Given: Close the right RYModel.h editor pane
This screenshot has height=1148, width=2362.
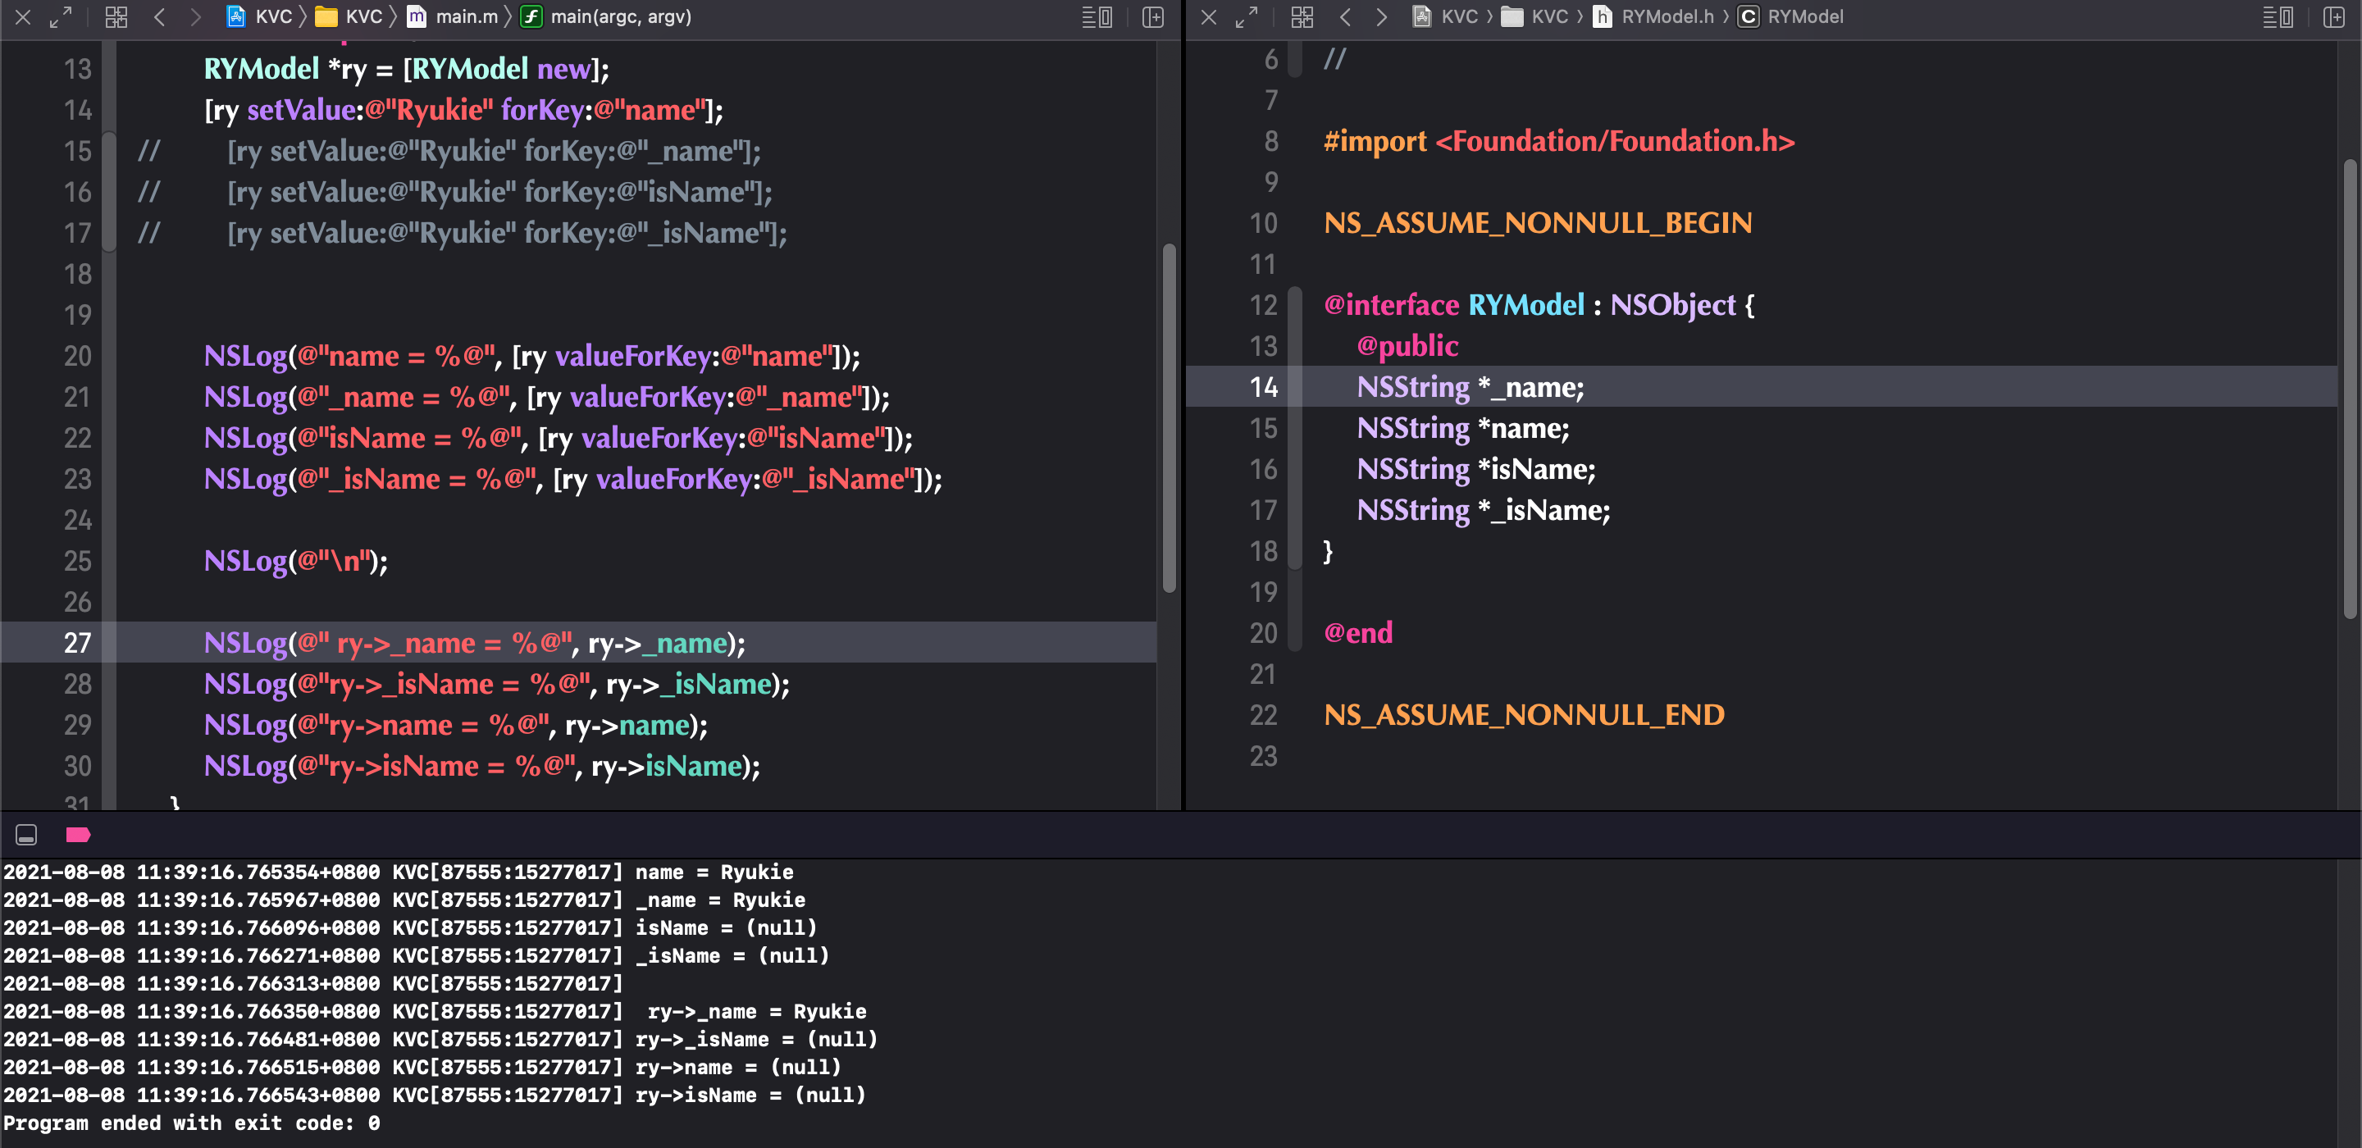Looking at the screenshot, I should [1209, 16].
